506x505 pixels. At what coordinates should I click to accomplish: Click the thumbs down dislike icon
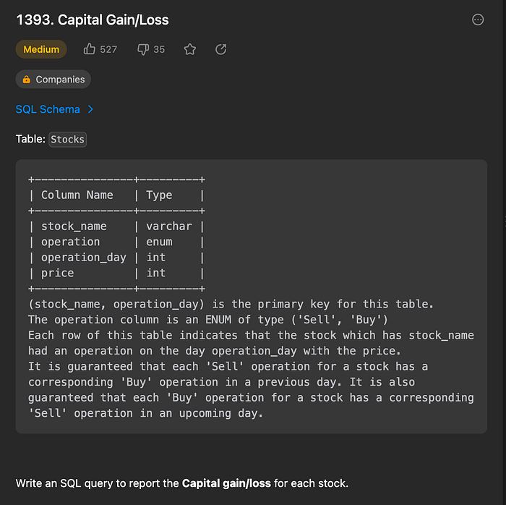click(x=143, y=49)
